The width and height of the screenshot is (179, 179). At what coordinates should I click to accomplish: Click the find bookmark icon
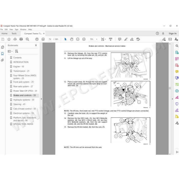[17, 51]
